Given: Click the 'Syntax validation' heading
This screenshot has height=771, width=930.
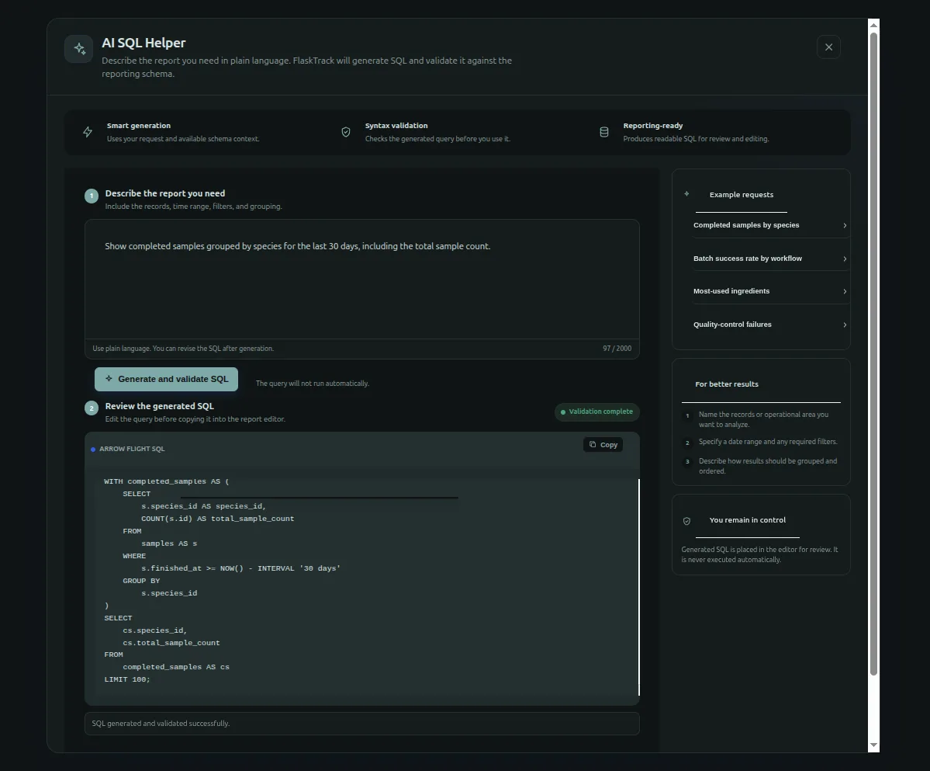Looking at the screenshot, I should coord(396,126).
